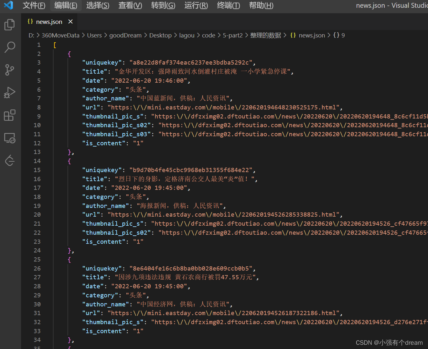Image resolution: width=428 pixels, height=349 pixels.
Task: Click the 360MoveData breadcrumb segment
Action: 60,36
